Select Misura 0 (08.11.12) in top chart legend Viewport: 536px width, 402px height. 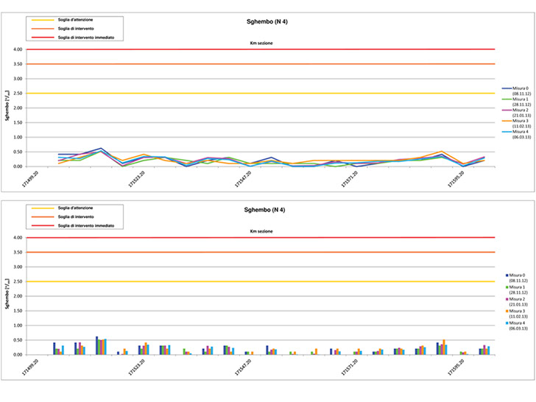pos(515,91)
